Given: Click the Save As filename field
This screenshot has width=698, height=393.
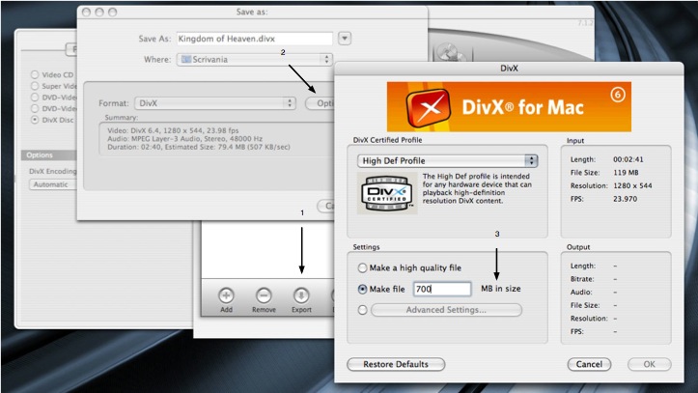Looking at the screenshot, I should click(x=254, y=39).
